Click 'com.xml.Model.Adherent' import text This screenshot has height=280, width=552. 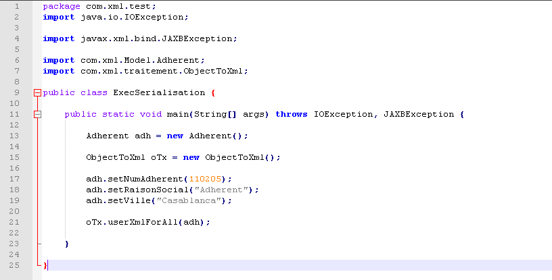140,61
